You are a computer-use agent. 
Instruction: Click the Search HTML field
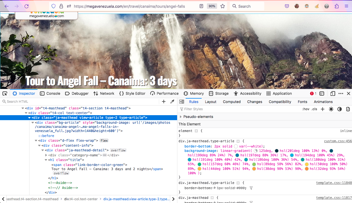[x=80, y=102]
